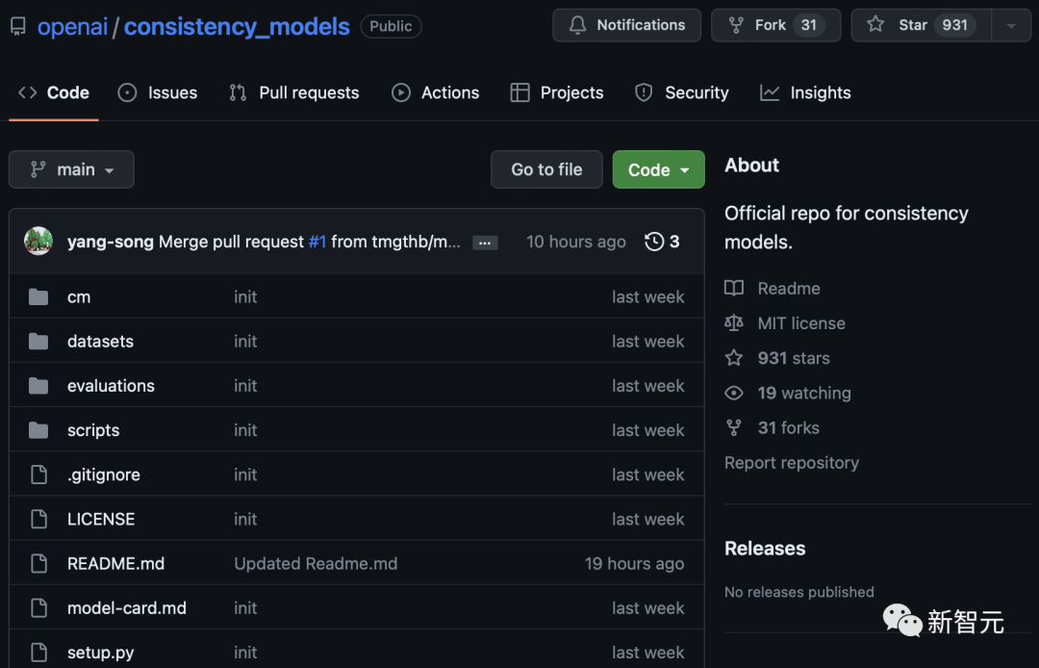Image resolution: width=1039 pixels, height=668 pixels.
Task: Open the star lists dropdown arrow
Action: click(x=1011, y=25)
